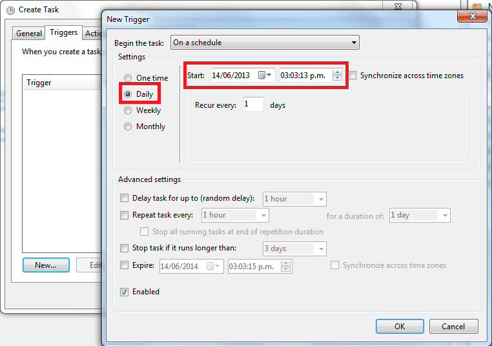The width and height of the screenshot is (492, 346).
Task: Enable Start Synchronize across time zones checkbox
Action: click(353, 76)
